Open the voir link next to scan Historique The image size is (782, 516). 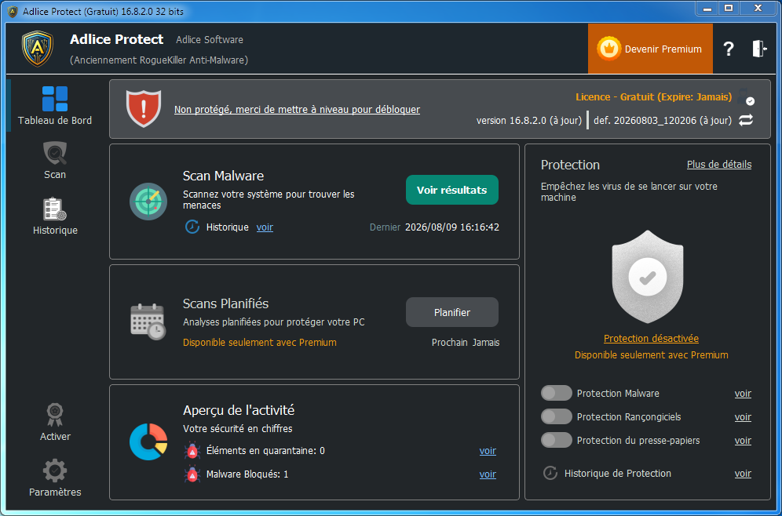click(265, 227)
